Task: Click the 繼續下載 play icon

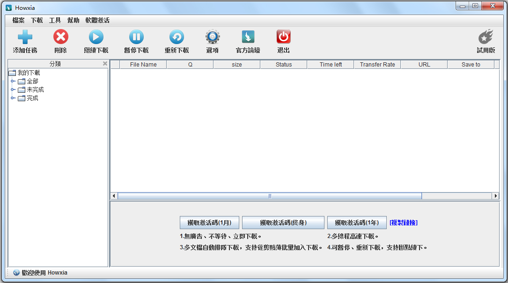Action: pyautogui.click(x=96, y=37)
